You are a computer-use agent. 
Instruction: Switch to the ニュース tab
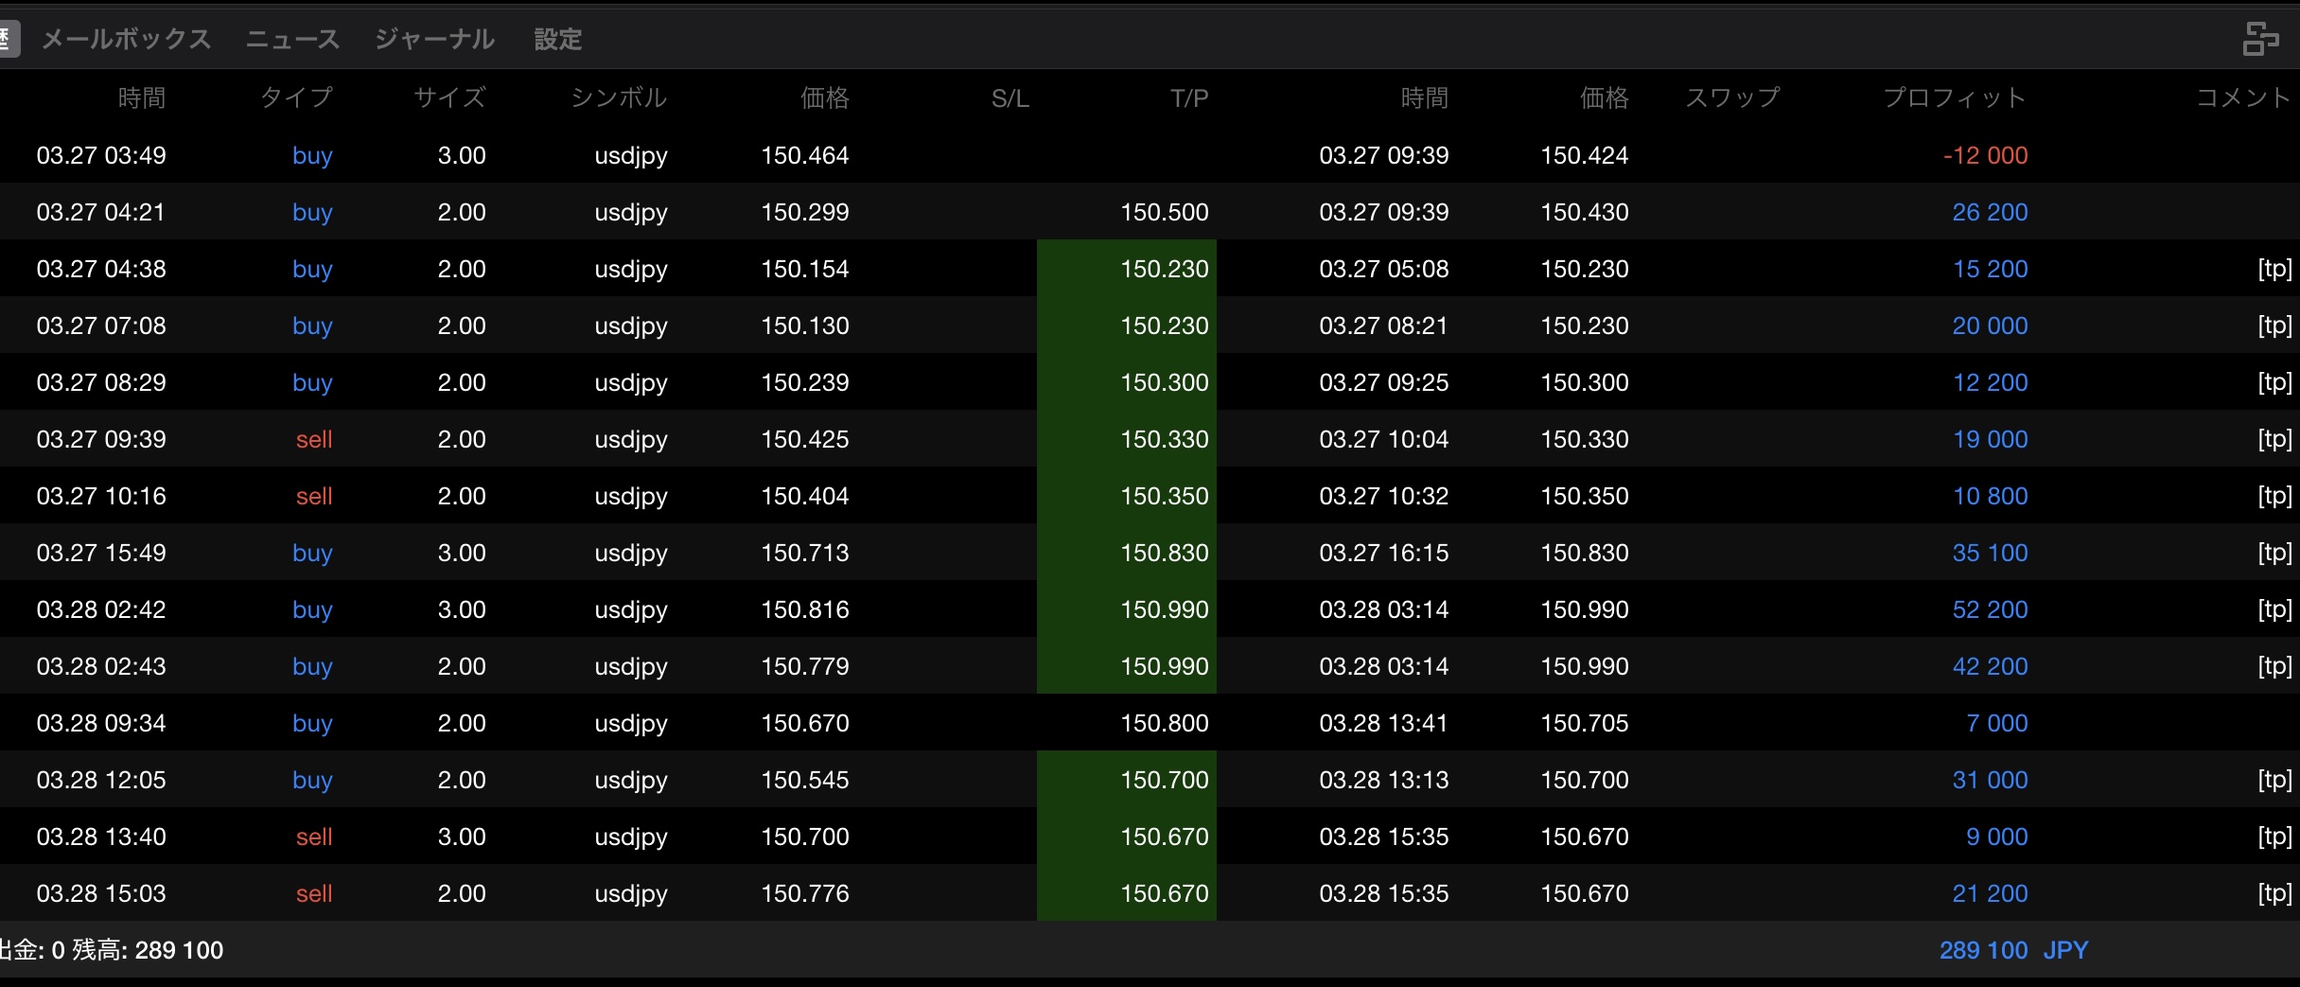coord(292,40)
